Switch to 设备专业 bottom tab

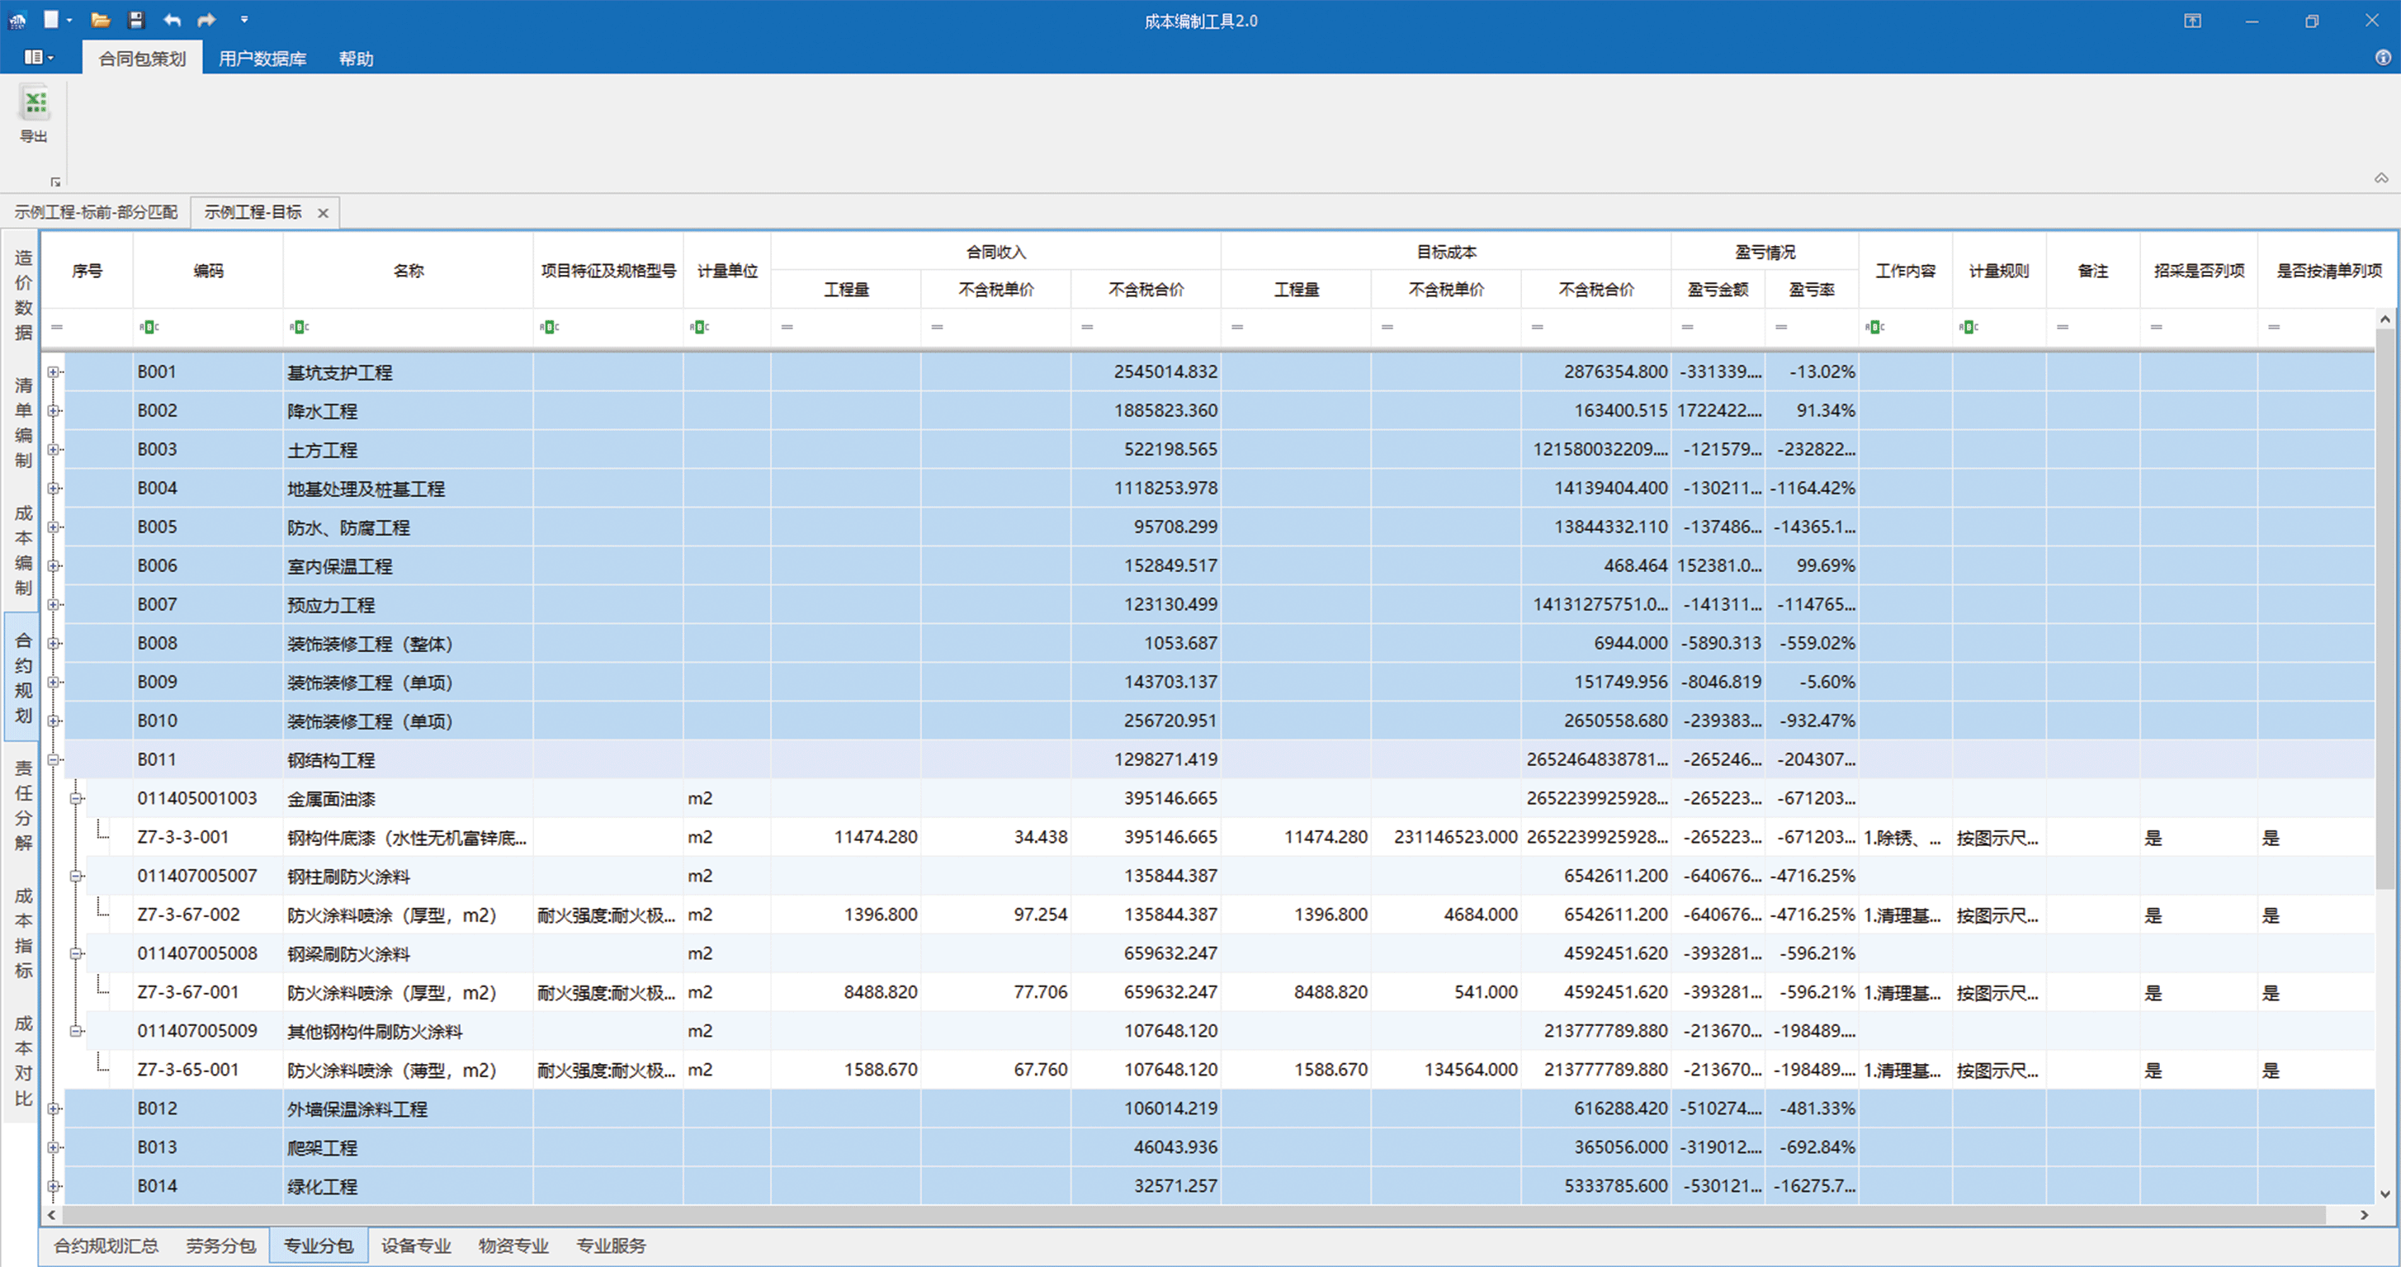tap(416, 1246)
